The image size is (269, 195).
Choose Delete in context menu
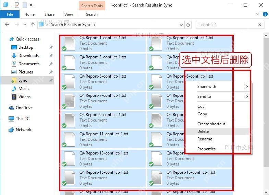[x=218, y=131]
